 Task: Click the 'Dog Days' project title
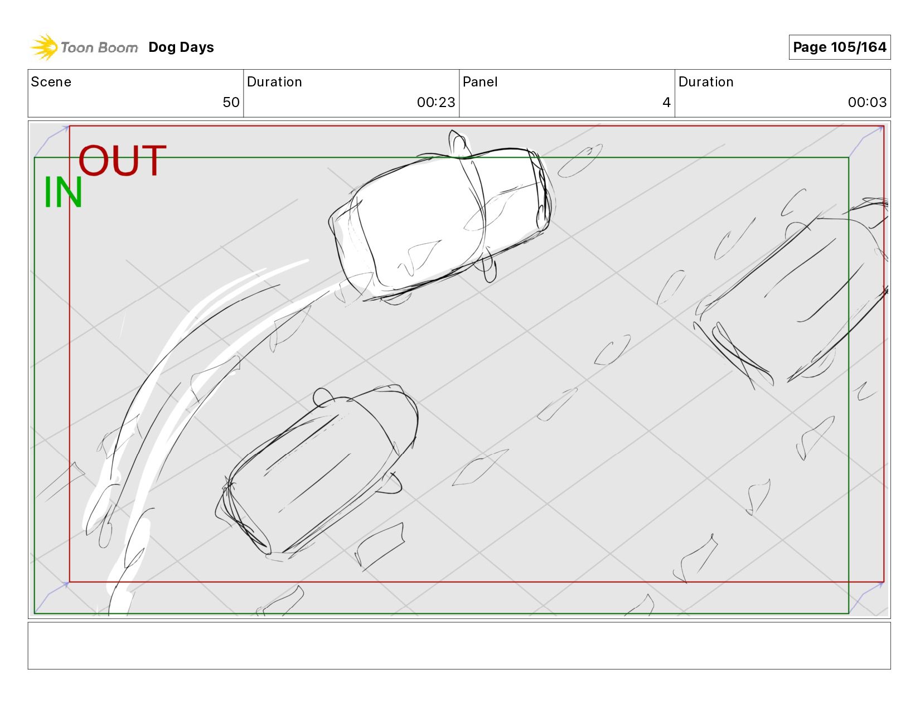(181, 47)
